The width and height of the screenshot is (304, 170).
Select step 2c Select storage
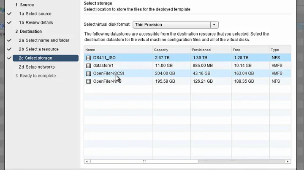tap(46, 58)
